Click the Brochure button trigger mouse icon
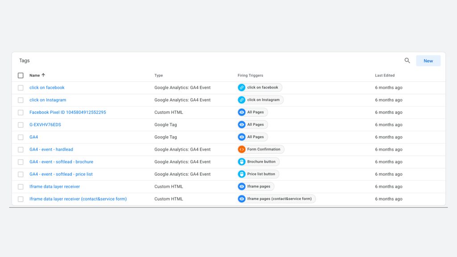This screenshot has width=457, height=257. pyautogui.click(x=241, y=162)
